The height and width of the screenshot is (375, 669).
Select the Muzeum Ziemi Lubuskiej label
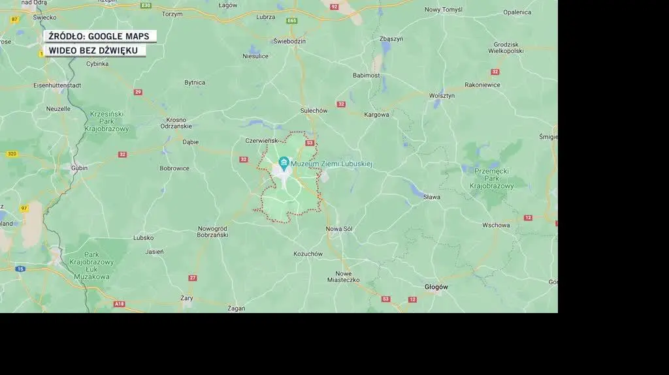[x=331, y=164]
